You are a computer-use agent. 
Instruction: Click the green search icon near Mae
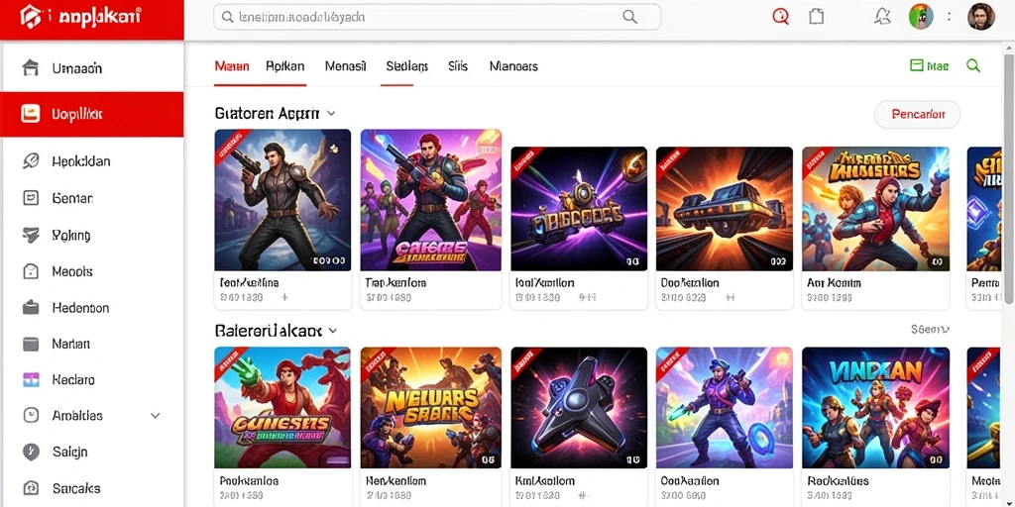point(973,65)
